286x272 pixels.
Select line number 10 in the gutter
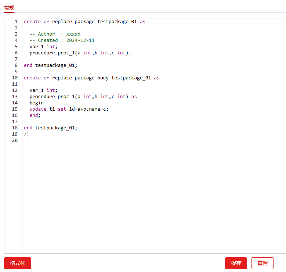point(15,78)
